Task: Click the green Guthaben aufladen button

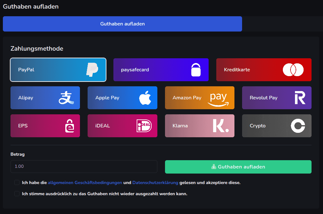Action: (x=238, y=167)
